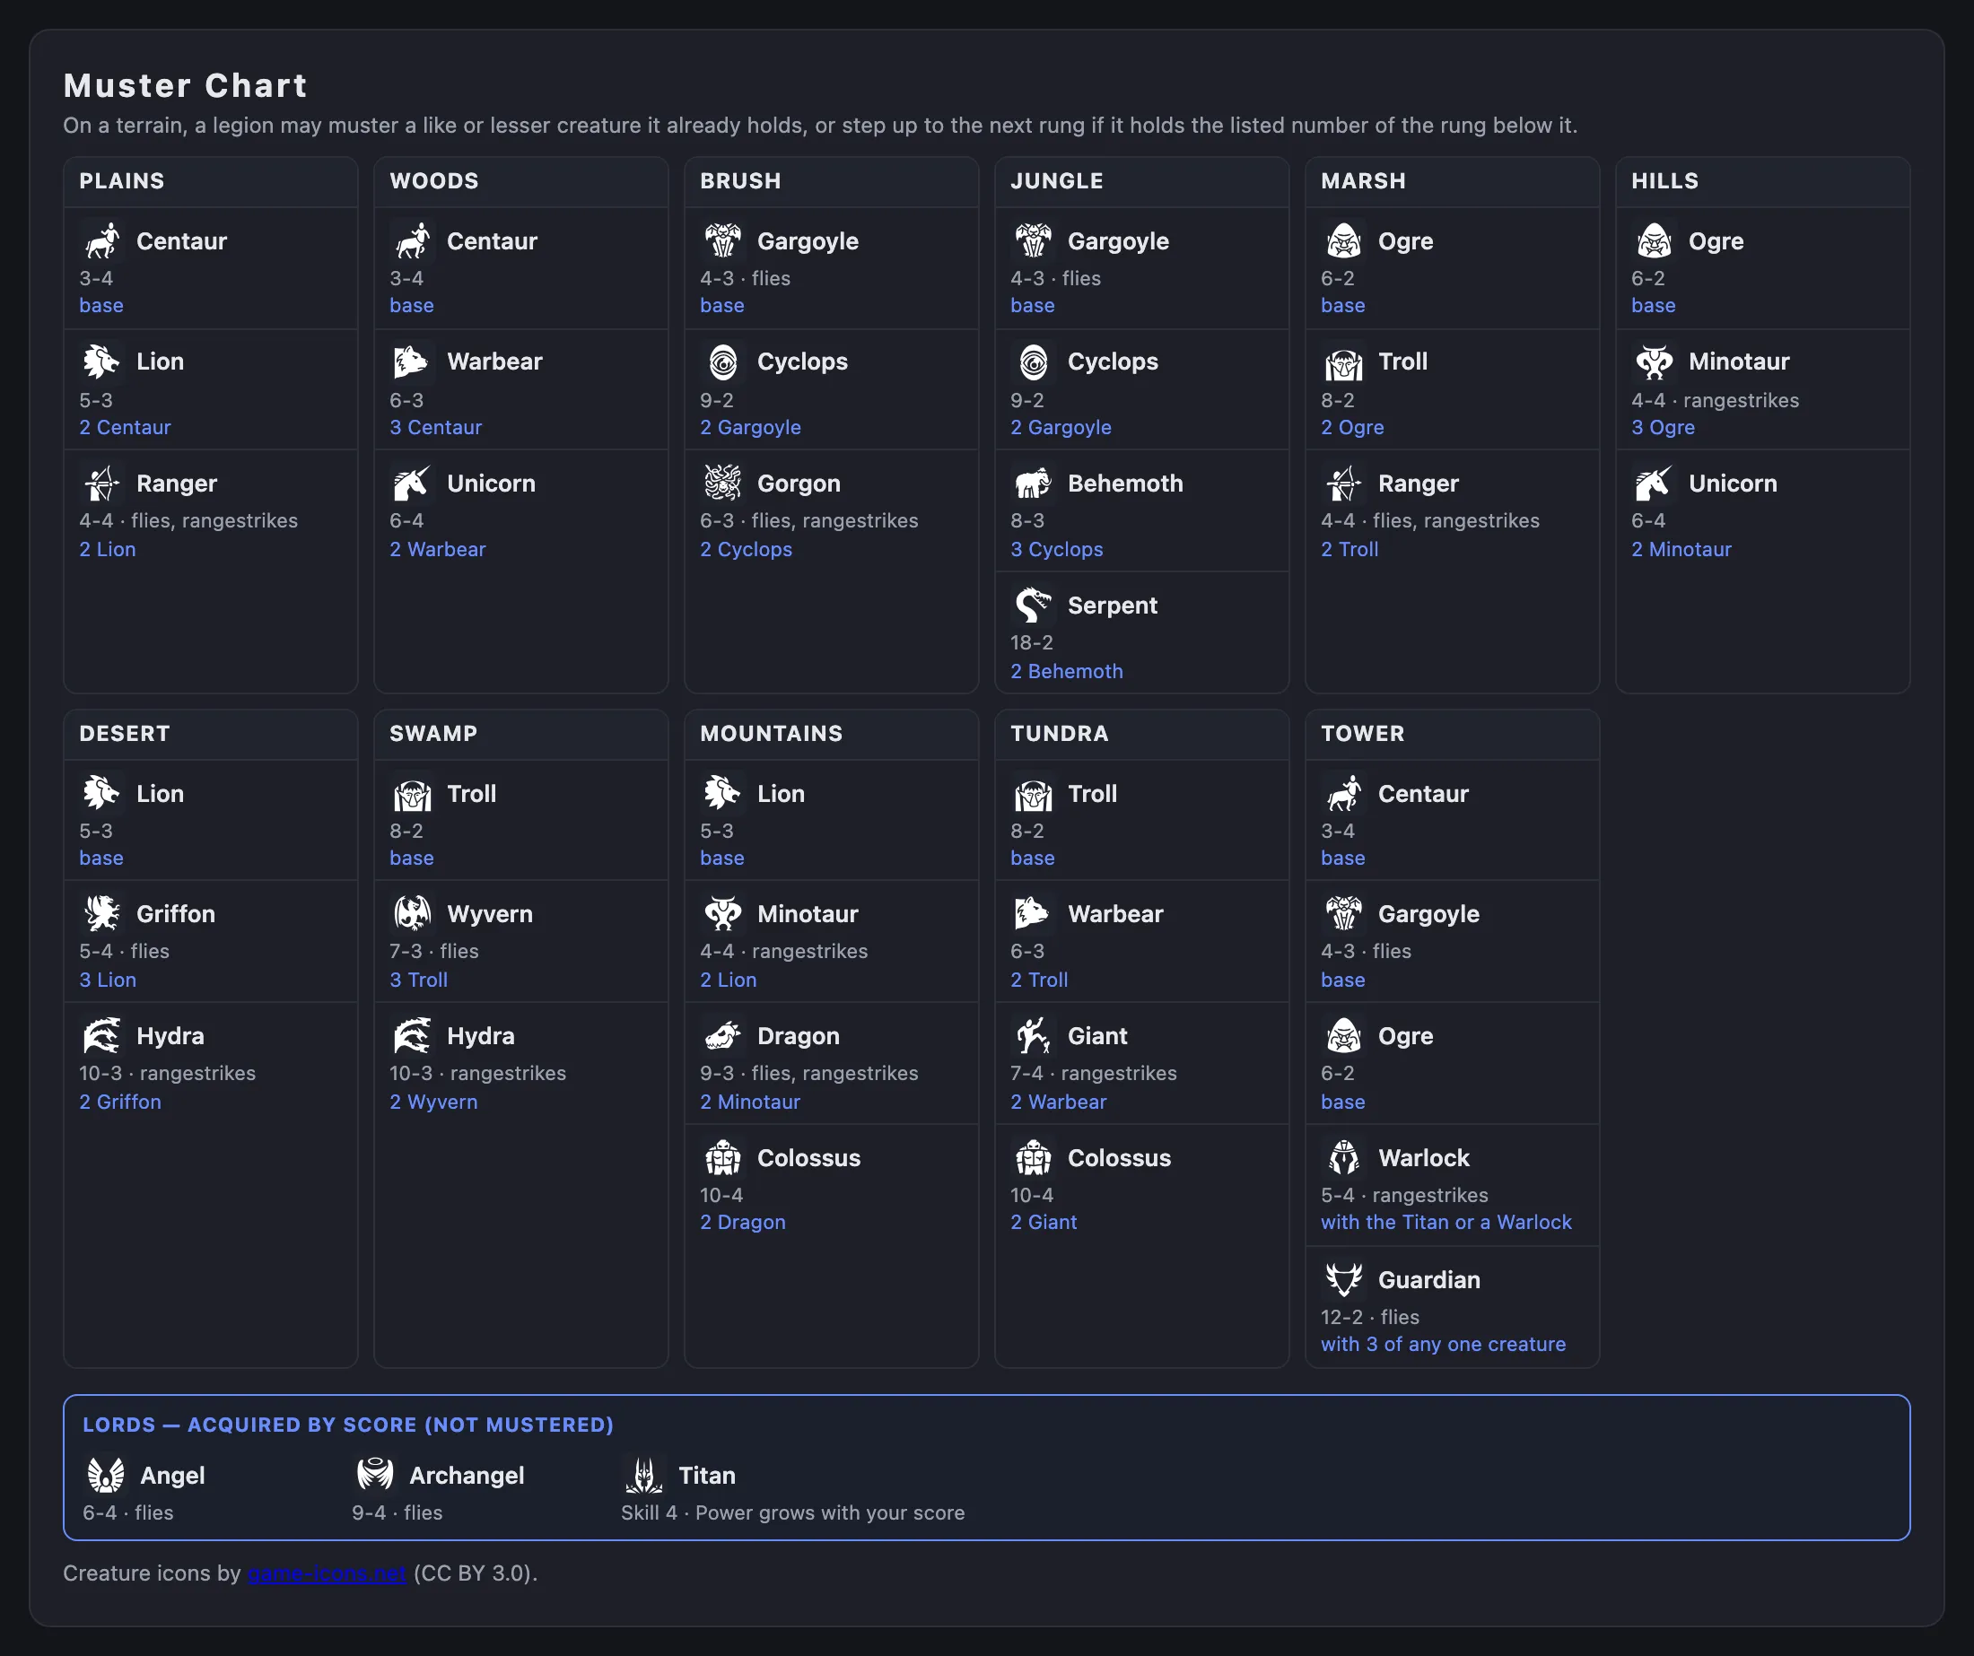This screenshot has width=1974, height=1656.
Task: Click the Lords acquired by score heading
Action: click(x=348, y=1425)
